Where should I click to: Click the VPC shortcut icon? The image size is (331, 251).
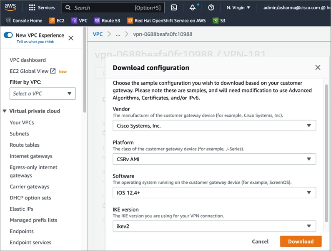74,20
